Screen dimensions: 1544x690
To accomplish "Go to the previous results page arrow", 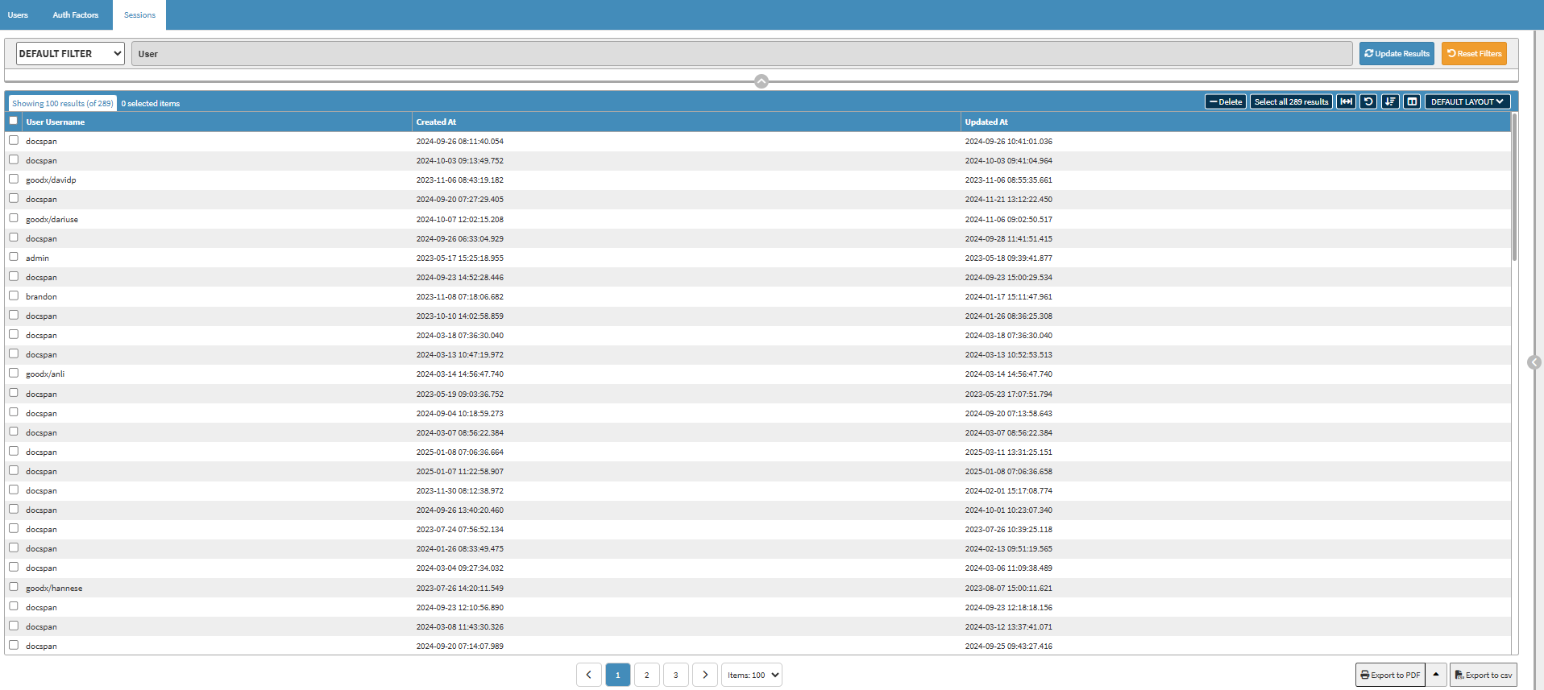I will [588, 675].
